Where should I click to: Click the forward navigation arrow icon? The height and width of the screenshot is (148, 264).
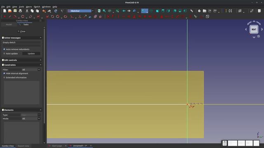click(129, 11)
